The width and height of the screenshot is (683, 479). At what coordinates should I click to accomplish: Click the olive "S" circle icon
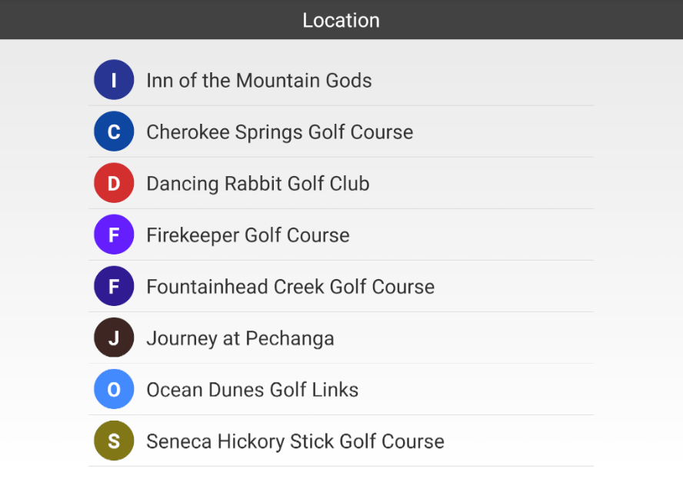114,441
